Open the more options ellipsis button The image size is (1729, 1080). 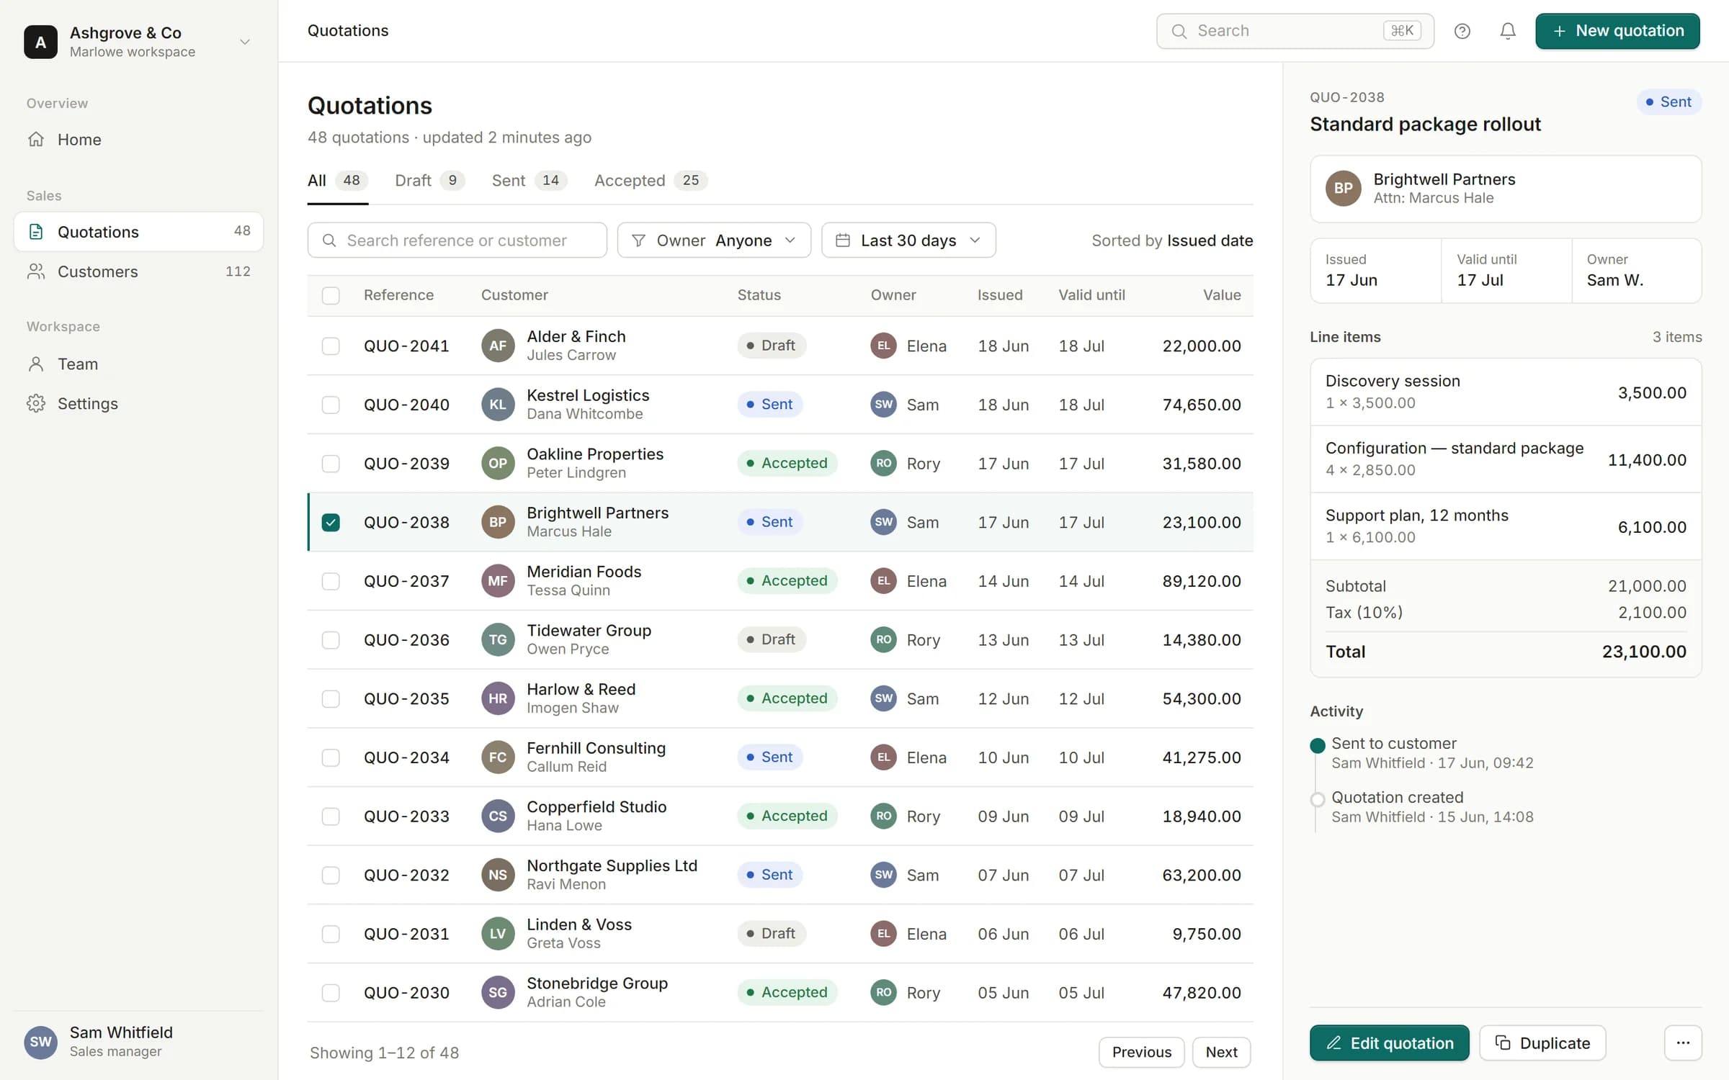click(x=1683, y=1043)
